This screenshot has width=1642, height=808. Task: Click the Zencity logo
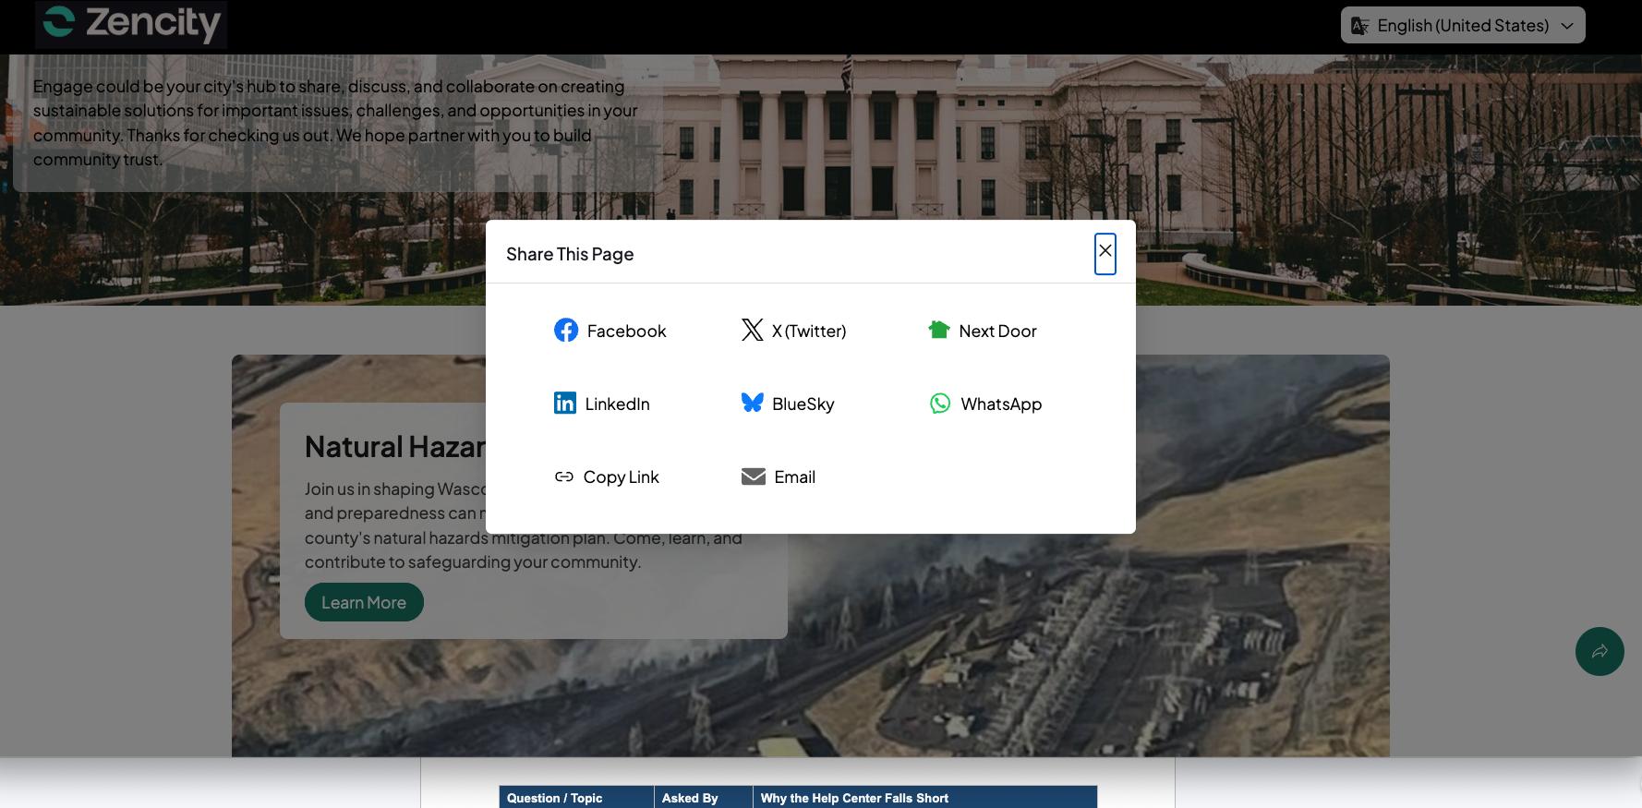[132, 24]
